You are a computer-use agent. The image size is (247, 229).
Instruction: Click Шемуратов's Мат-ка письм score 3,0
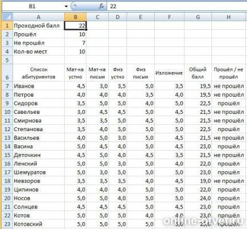coord(97,172)
